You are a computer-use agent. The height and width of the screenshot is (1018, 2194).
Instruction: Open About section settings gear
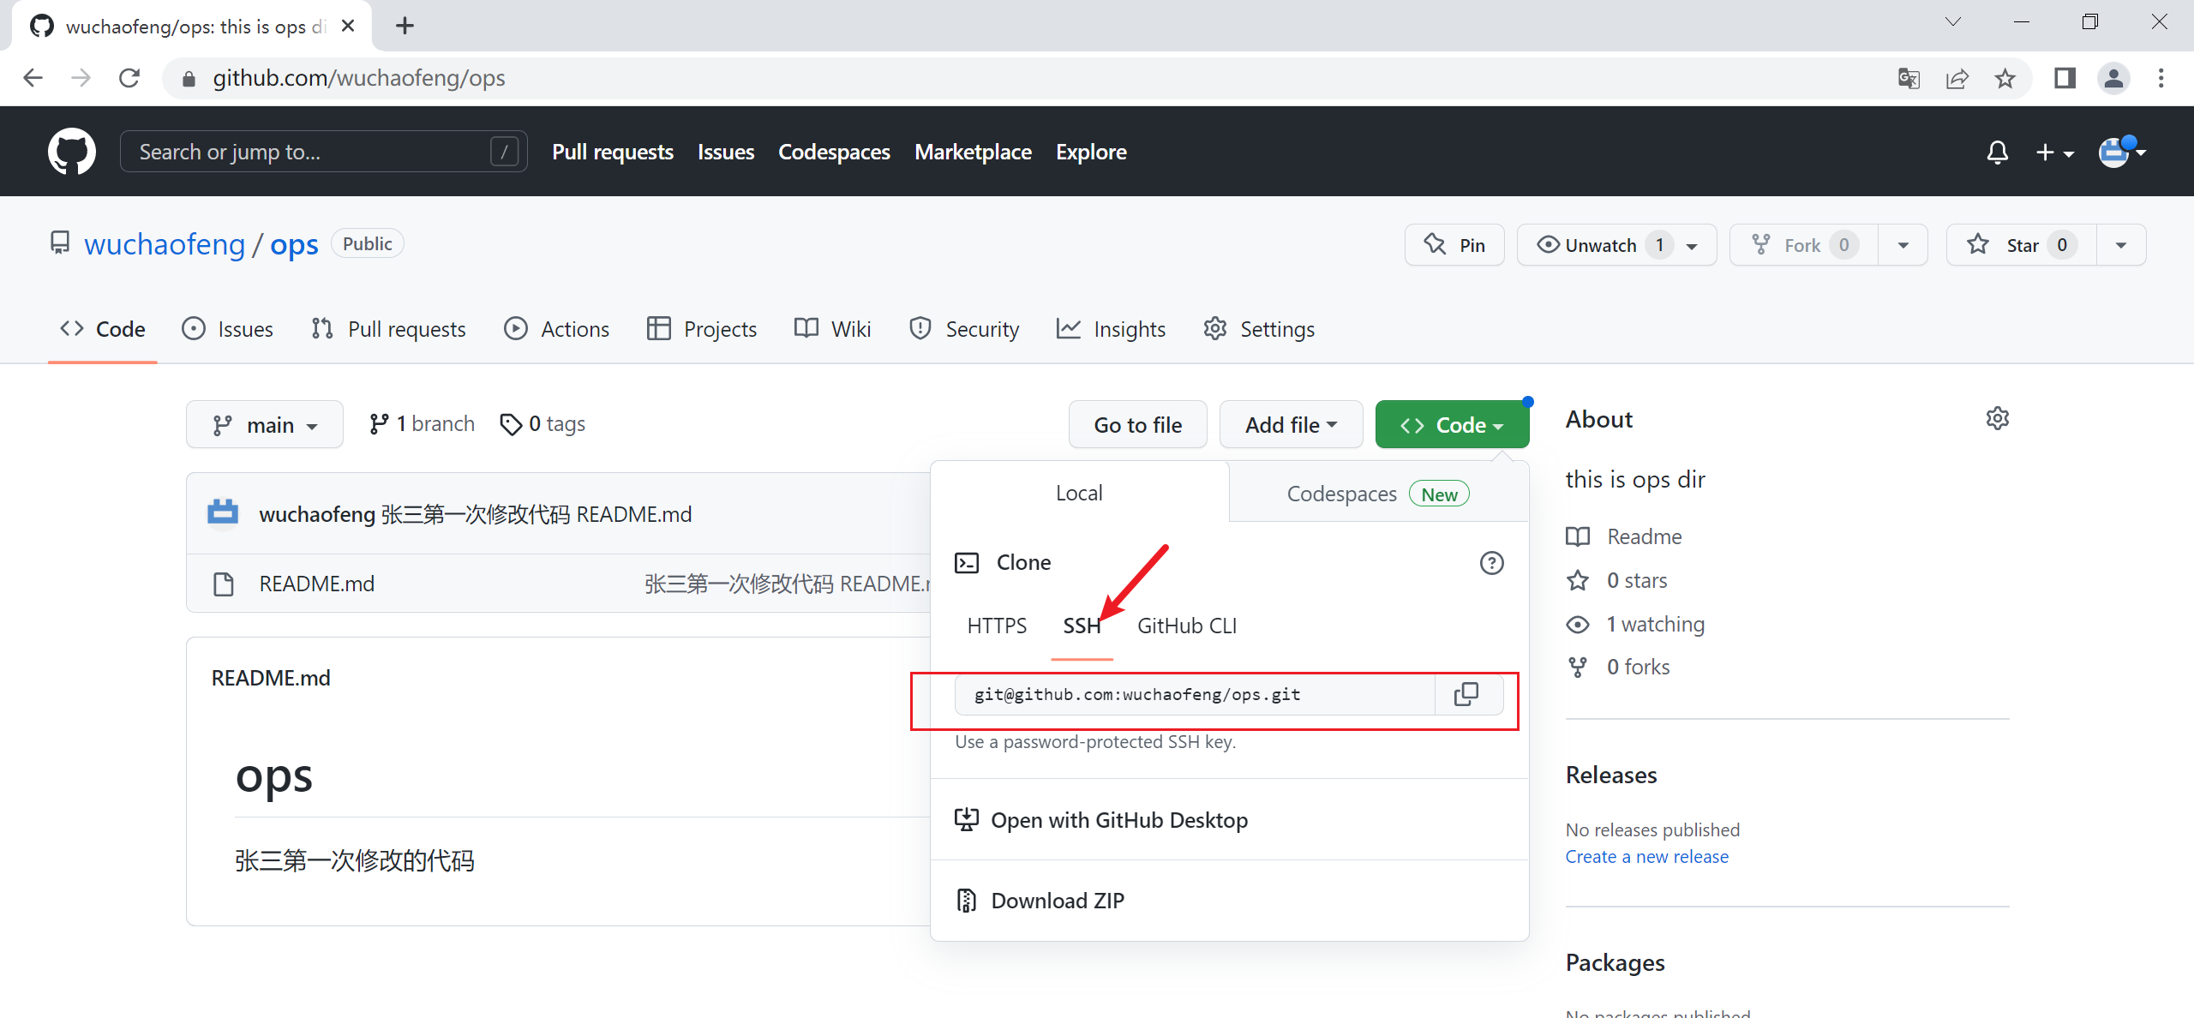pyautogui.click(x=1998, y=418)
